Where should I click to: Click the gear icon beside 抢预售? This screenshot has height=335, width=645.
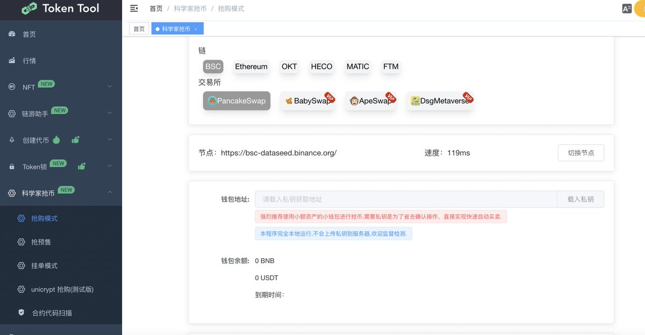click(x=21, y=242)
